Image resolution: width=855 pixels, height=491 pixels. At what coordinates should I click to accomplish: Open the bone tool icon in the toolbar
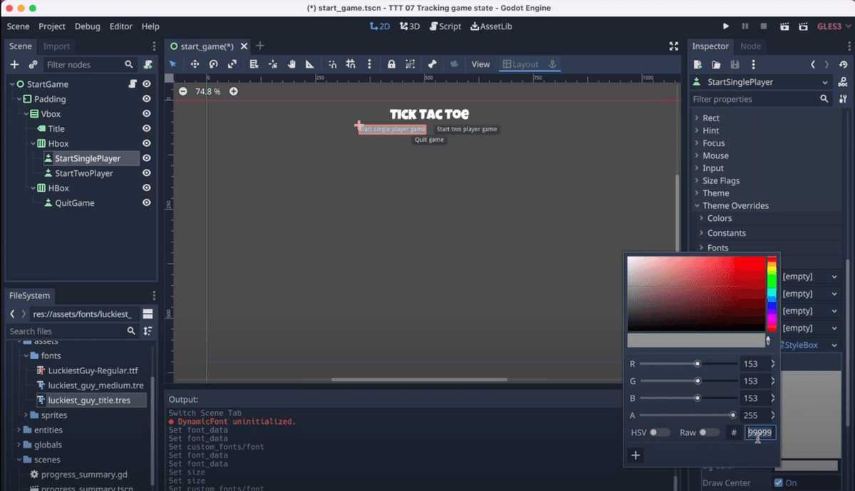pyautogui.click(x=432, y=63)
